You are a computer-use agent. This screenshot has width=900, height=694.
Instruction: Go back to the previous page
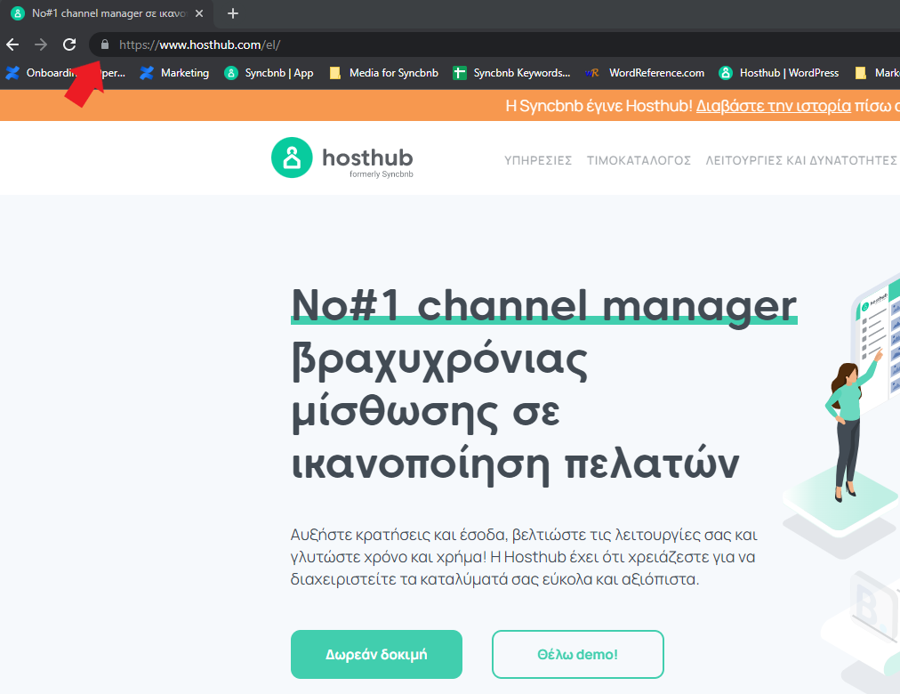coord(12,44)
